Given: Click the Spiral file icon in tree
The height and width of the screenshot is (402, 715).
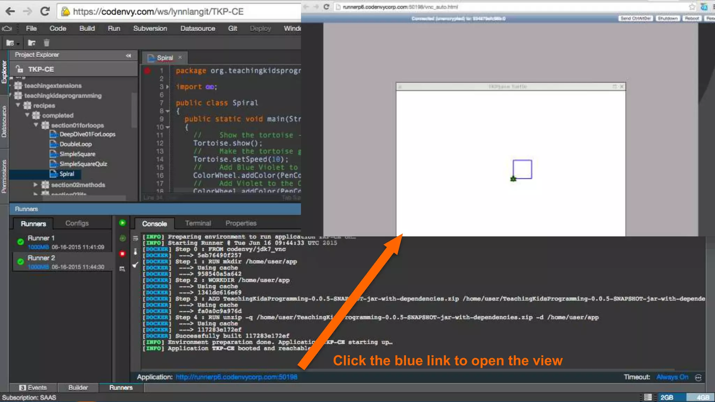Looking at the screenshot, I should click(53, 174).
